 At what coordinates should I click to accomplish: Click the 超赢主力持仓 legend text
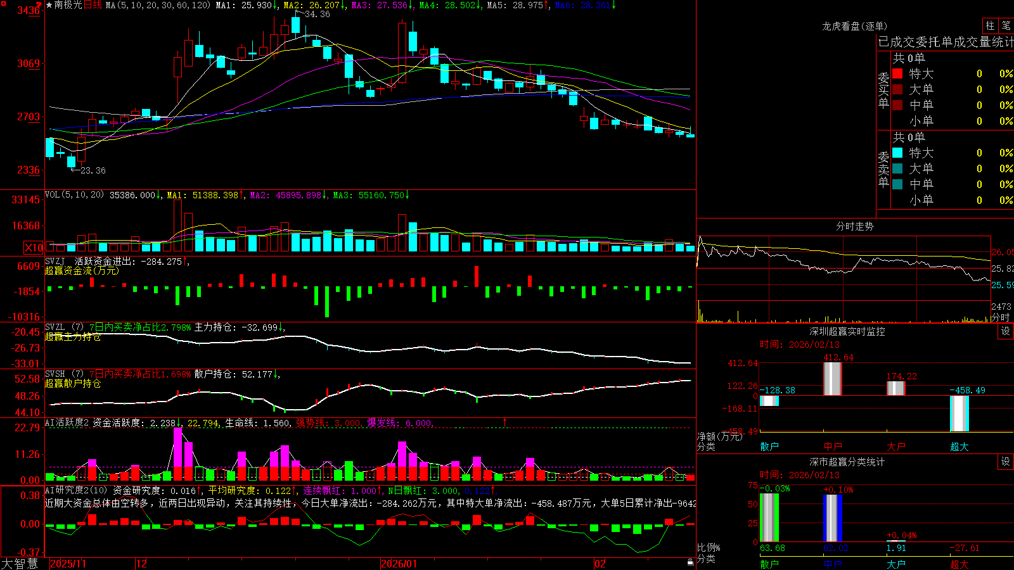[73, 337]
